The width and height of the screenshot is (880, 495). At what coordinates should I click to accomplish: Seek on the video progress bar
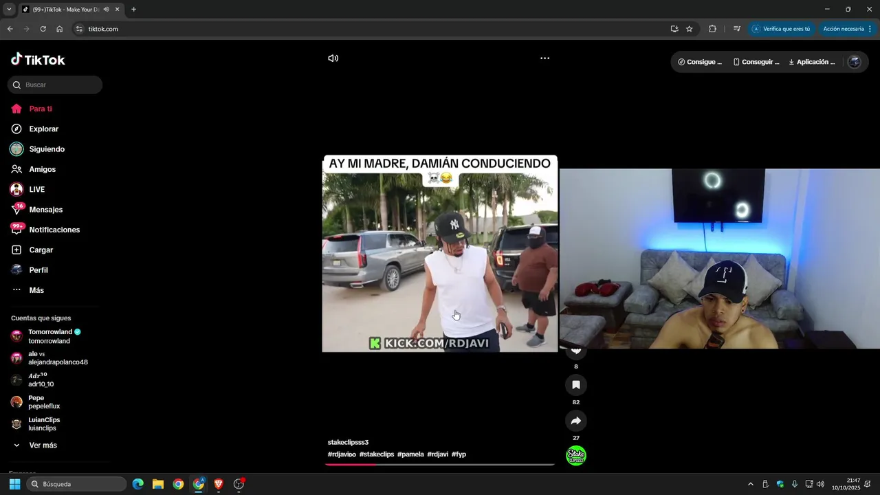(x=440, y=465)
